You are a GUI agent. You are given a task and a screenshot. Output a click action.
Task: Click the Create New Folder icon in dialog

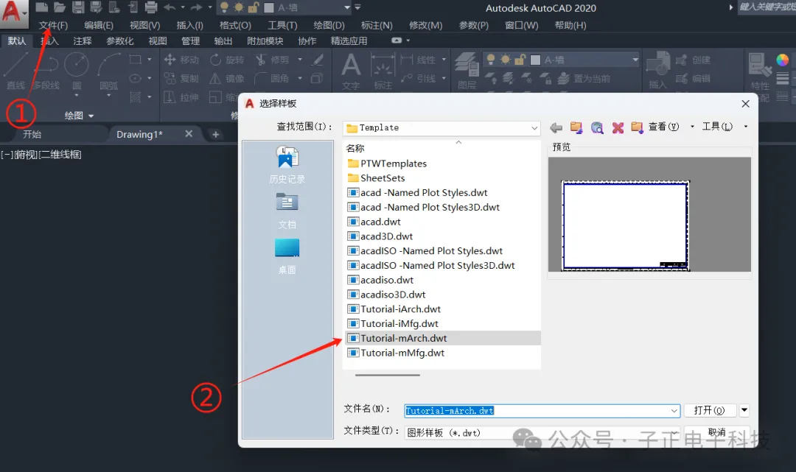(637, 128)
